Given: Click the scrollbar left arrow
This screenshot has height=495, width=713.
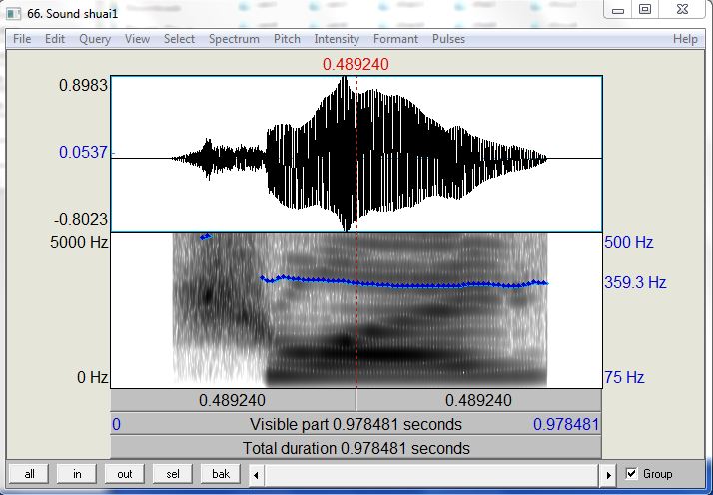Looking at the screenshot, I should (x=256, y=475).
